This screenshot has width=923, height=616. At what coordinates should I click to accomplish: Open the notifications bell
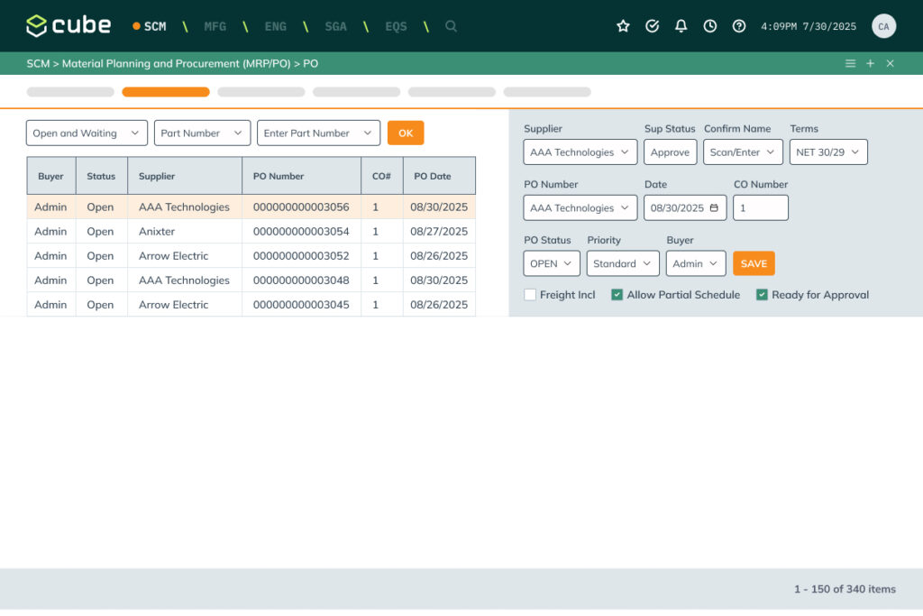(x=681, y=26)
